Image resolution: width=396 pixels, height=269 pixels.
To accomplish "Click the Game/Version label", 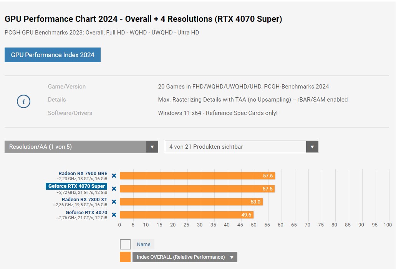I will pyautogui.click(x=67, y=87).
